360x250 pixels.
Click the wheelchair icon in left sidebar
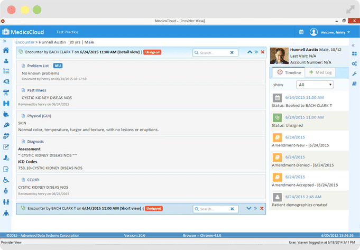(6, 180)
